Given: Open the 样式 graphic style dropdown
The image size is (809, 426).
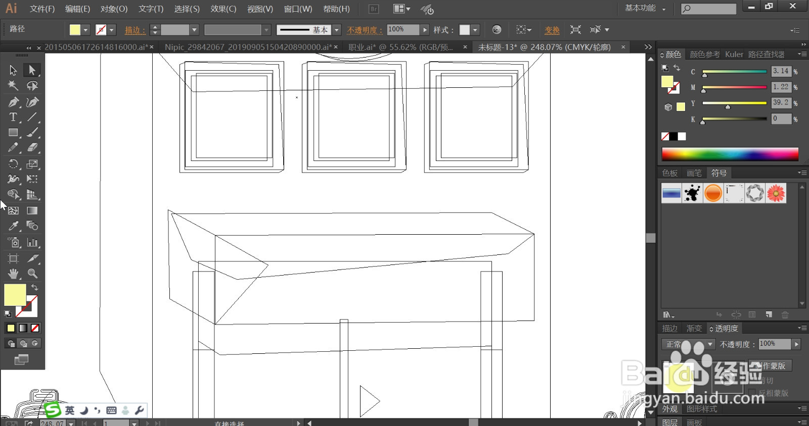Looking at the screenshot, I should pos(475,30).
